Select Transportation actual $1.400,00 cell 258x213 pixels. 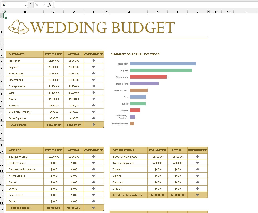tap(74, 86)
